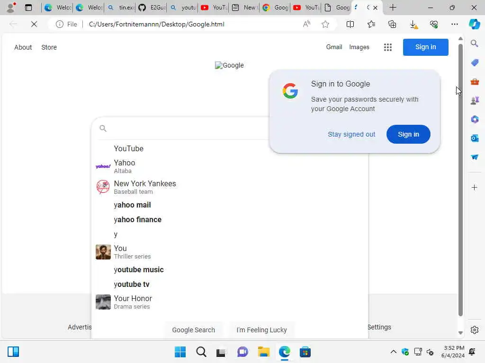Switch to the first Welcome Edge tab
The image size is (485, 363).
(57, 8)
